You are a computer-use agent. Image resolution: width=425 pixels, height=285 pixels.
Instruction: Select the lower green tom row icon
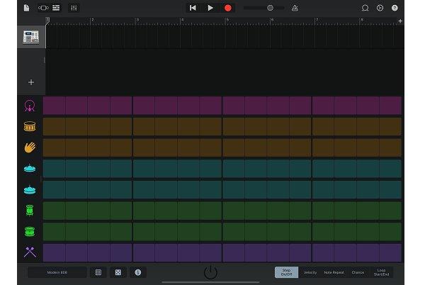(30, 231)
